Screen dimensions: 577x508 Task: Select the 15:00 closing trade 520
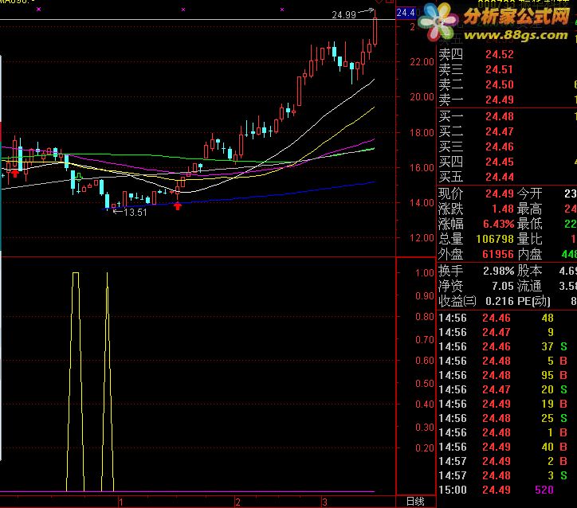pyautogui.click(x=508, y=490)
